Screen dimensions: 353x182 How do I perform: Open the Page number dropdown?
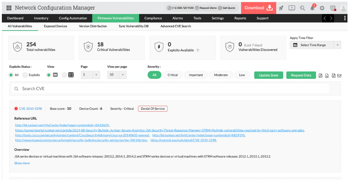click(90, 75)
